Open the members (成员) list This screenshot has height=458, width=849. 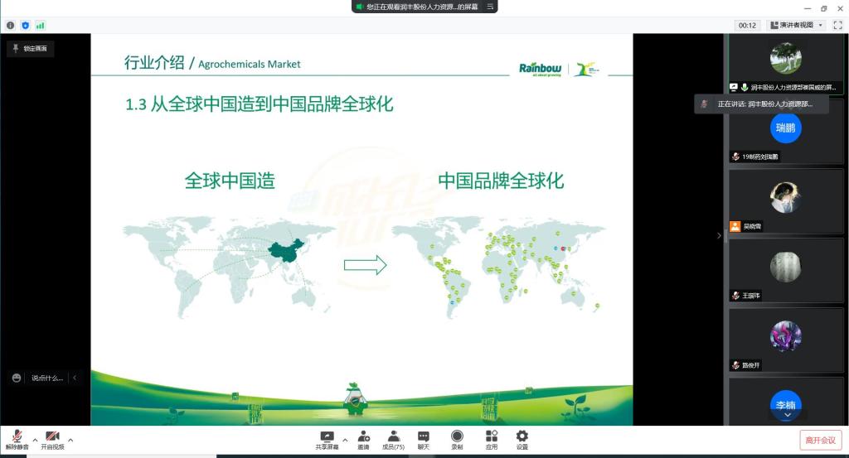pos(393,439)
